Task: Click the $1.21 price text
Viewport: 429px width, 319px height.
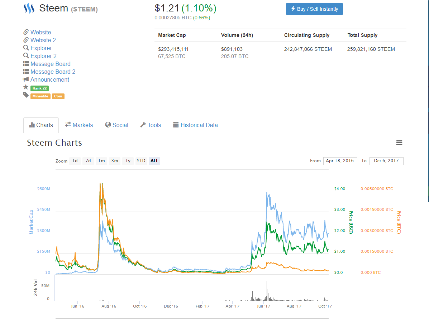Action: pyautogui.click(x=167, y=8)
